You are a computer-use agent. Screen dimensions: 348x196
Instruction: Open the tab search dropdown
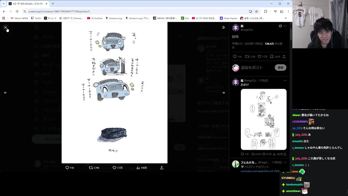click(x=3, y=4)
